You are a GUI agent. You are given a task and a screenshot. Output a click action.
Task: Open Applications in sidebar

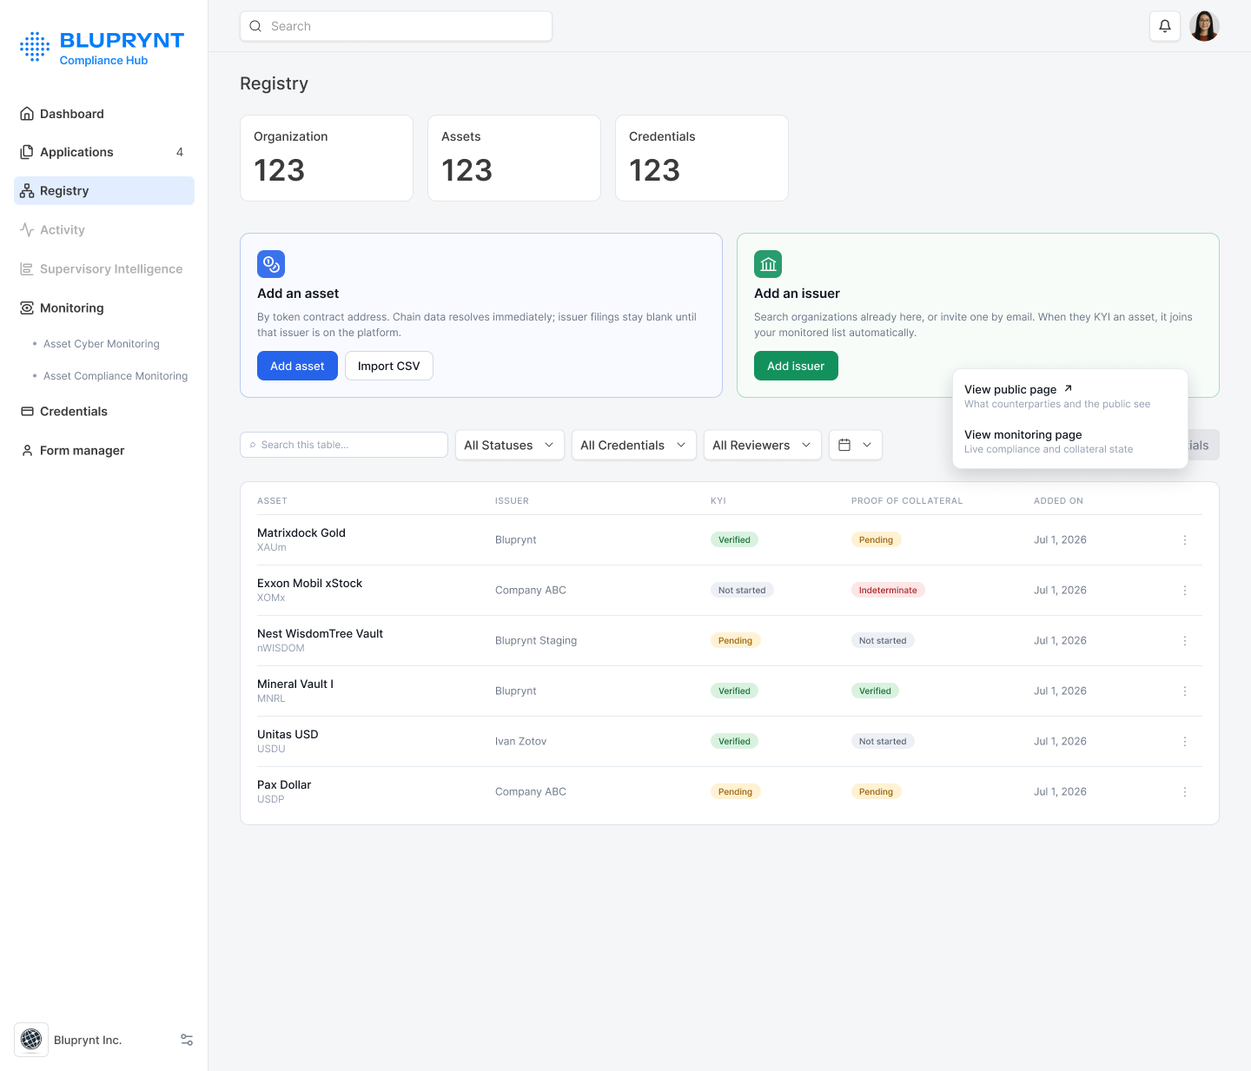point(104,152)
